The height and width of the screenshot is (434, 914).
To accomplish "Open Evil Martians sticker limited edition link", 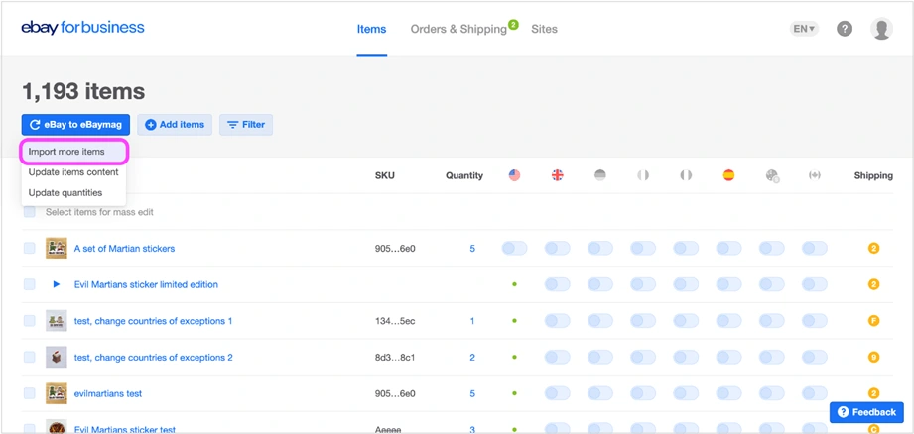I will coord(146,285).
